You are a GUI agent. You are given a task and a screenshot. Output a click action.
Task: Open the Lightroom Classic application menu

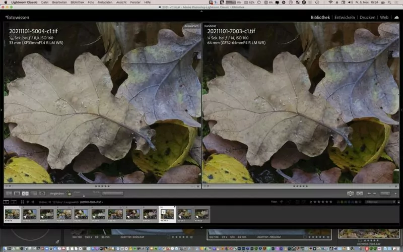24,3
